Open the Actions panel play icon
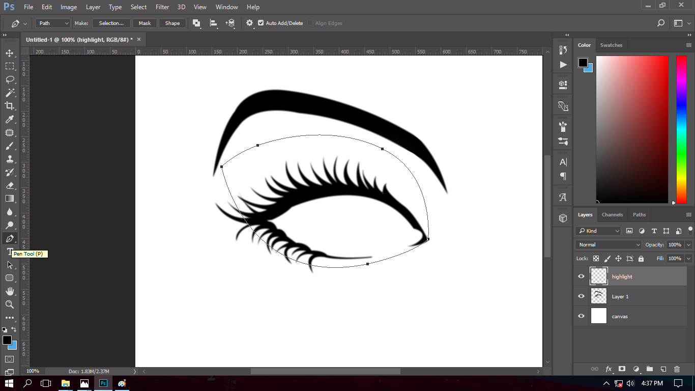The width and height of the screenshot is (695, 391). [563, 65]
